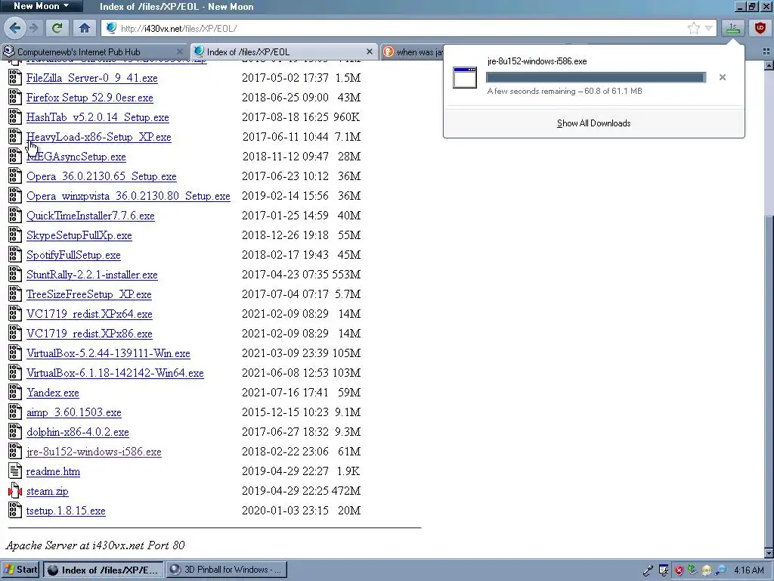
Task: Download steam.zip archive
Action: 48,491
